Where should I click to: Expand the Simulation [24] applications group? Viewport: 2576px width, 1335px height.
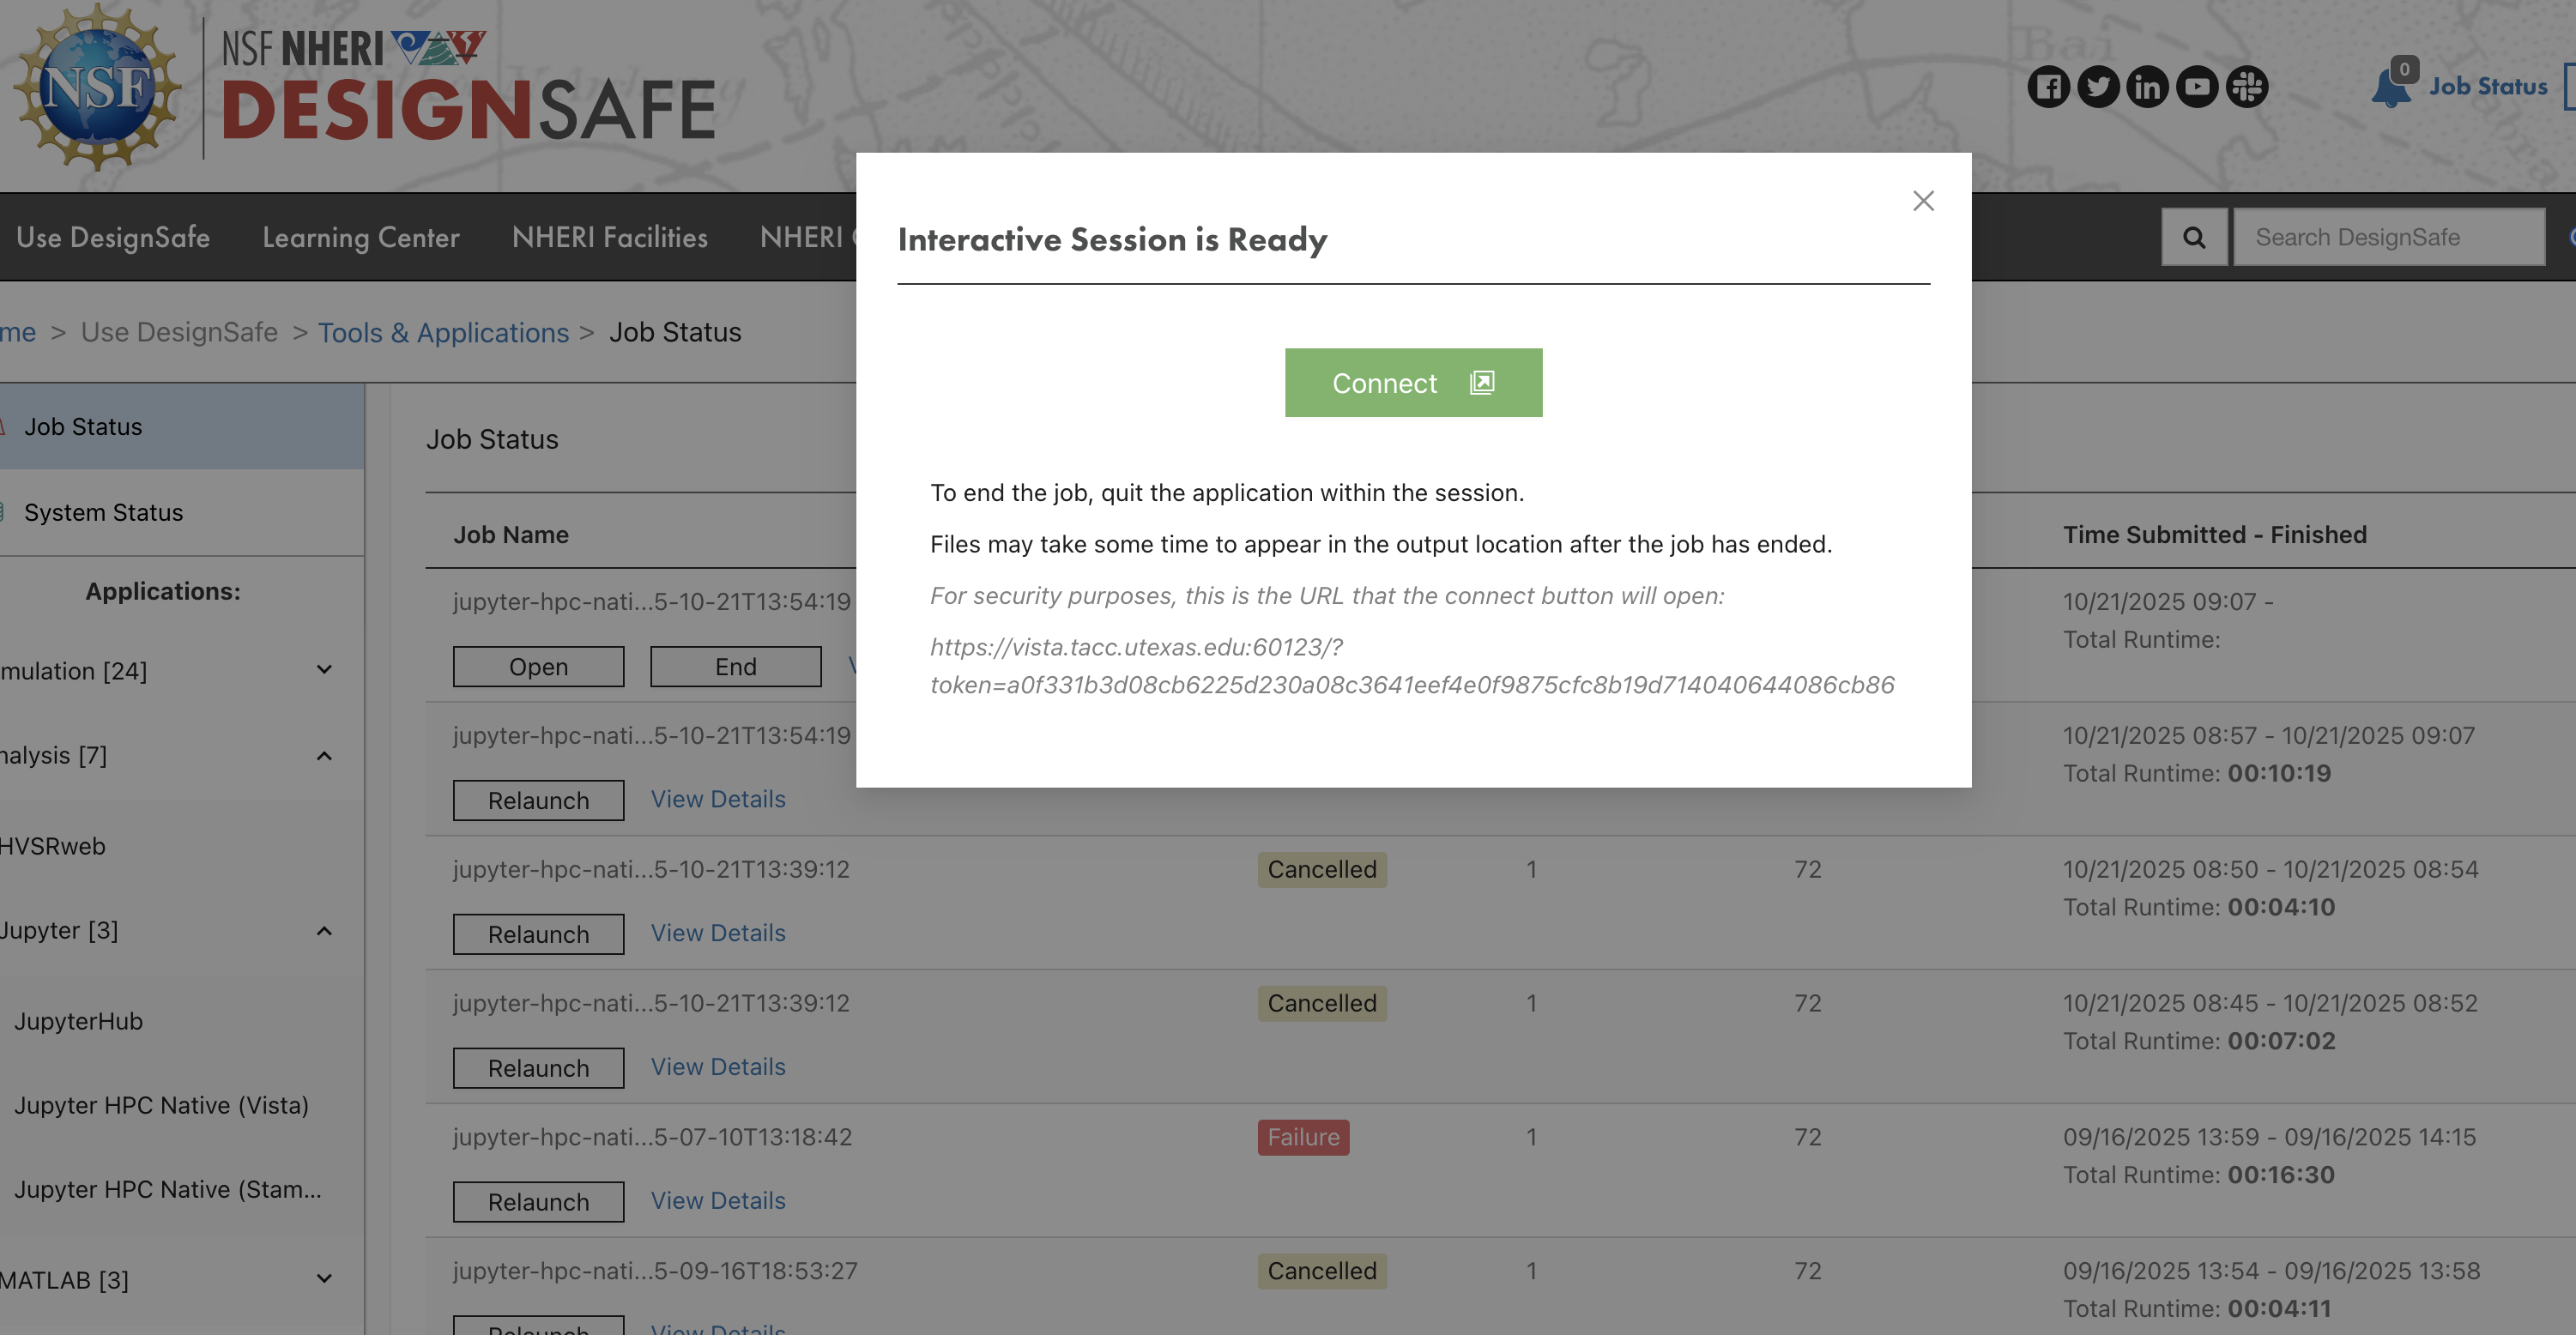pos(324,670)
